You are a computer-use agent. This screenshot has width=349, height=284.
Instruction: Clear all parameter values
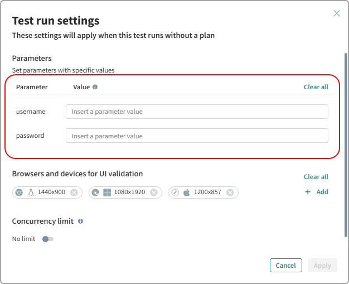coord(316,87)
